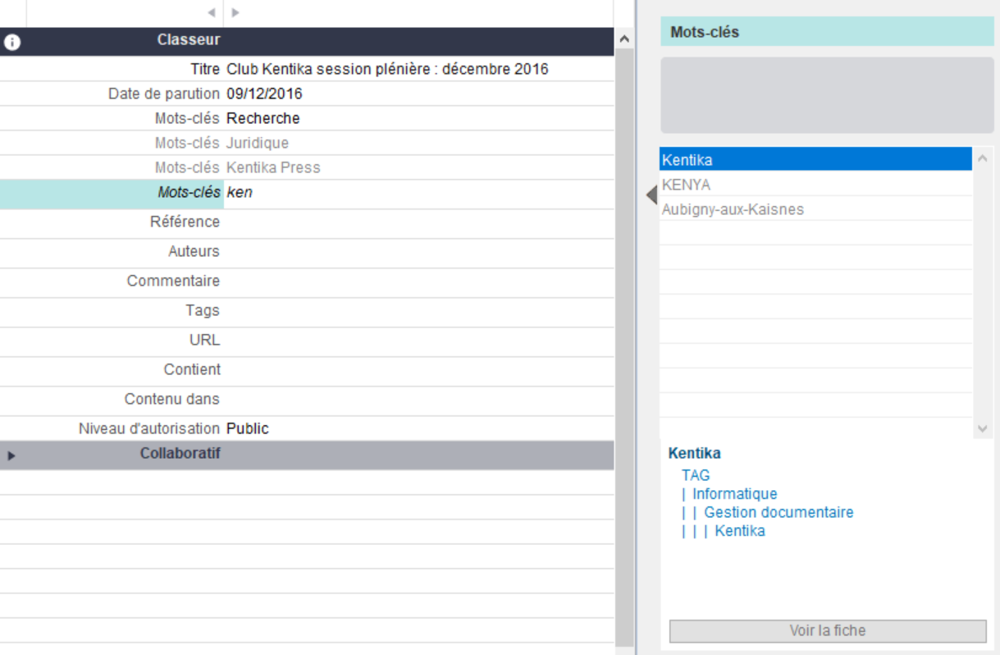Viewport: 1000px width, 655px height.
Task: Open the Informatique hierarchy link
Action: click(734, 494)
